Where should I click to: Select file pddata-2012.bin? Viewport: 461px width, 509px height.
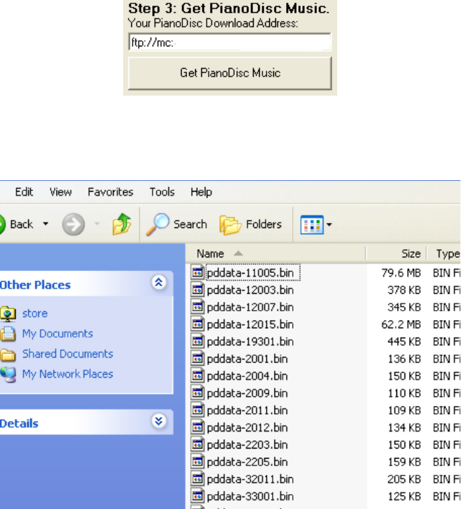click(x=247, y=428)
